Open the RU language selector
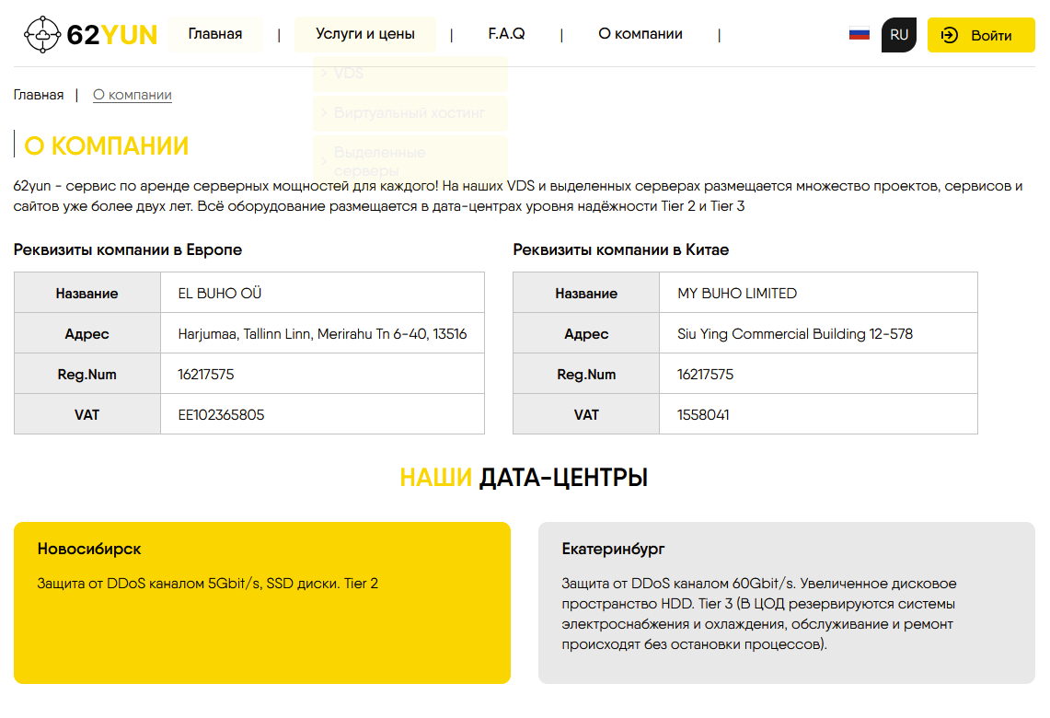The image size is (1050, 718). tap(898, 35)
